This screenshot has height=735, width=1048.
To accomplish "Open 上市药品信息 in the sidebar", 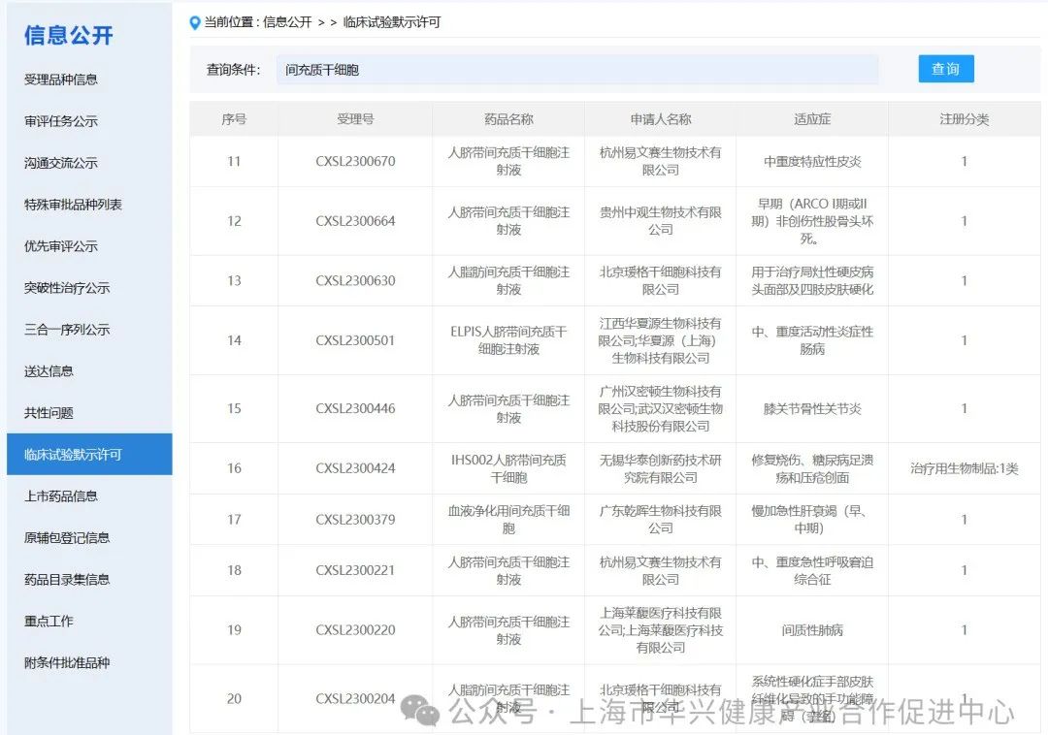I will (61, 496).
